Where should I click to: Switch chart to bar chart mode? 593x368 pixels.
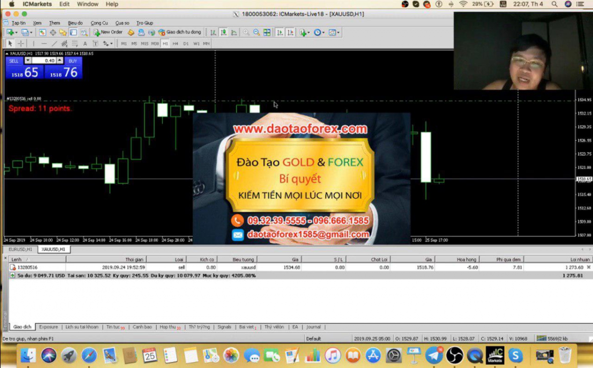213,32
